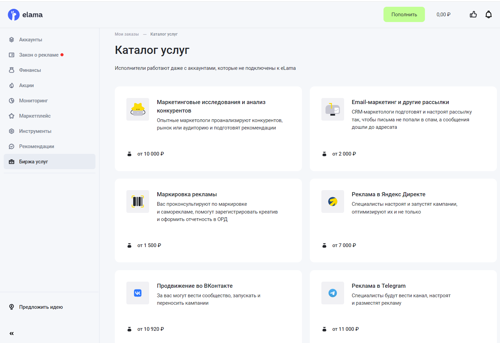Open Закон о рекламе section
The width and height of the screenshot is (500, 343).
[50, 55]
